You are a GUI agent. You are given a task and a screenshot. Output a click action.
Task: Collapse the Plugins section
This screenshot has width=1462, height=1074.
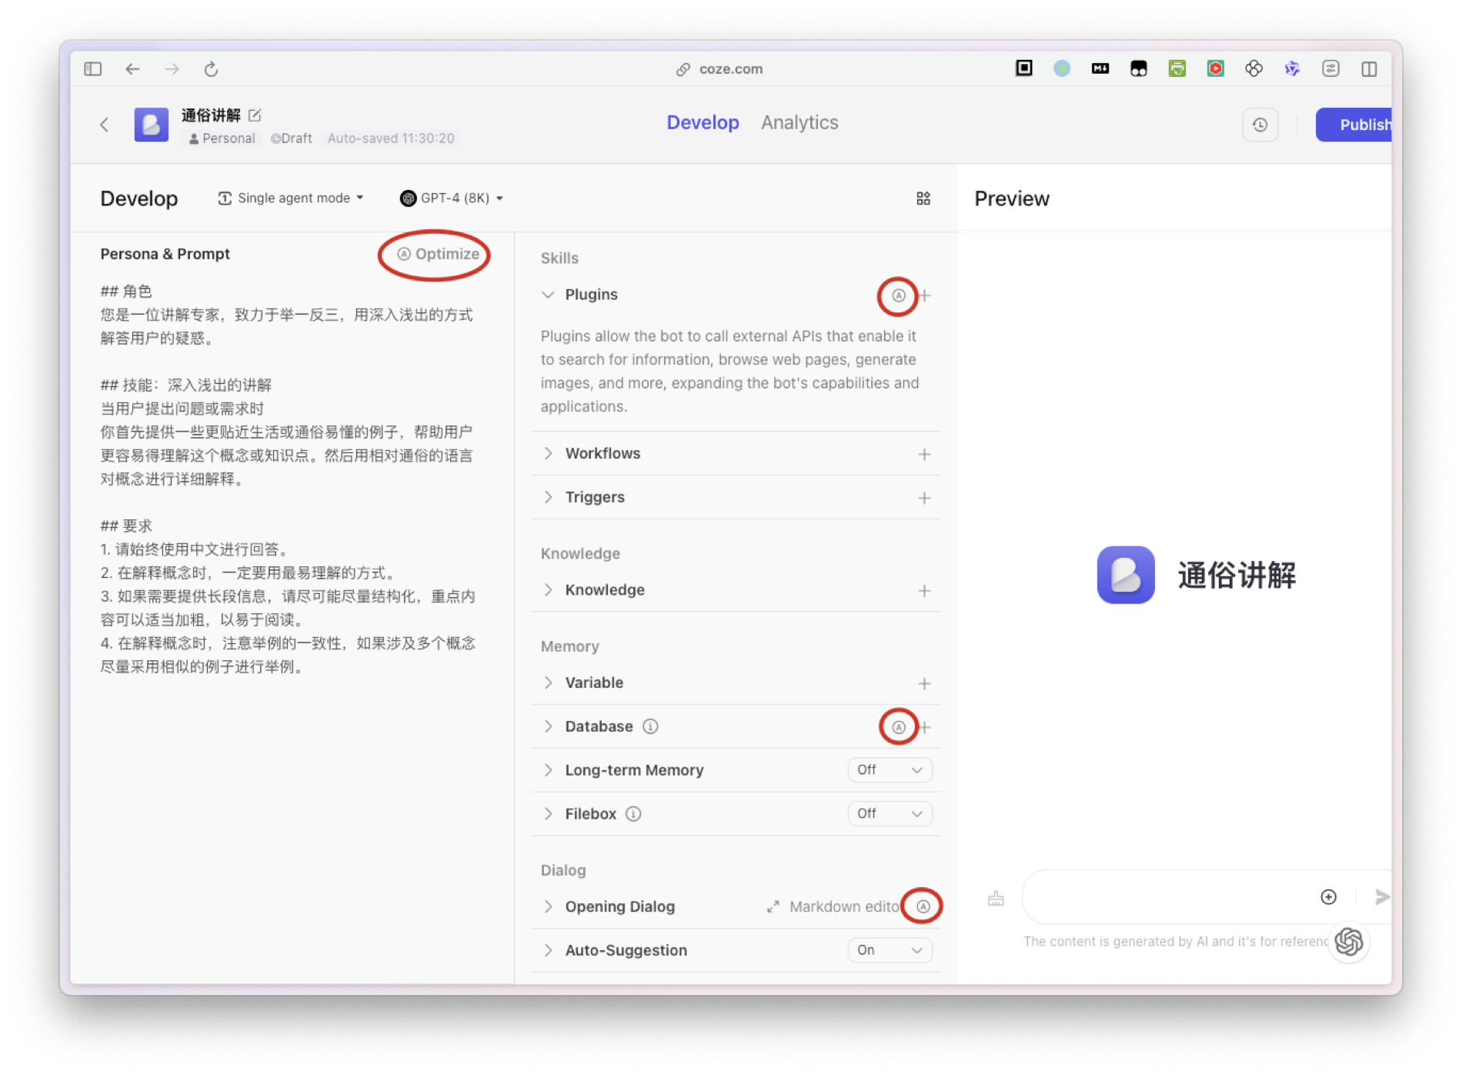tap(548, 295)
